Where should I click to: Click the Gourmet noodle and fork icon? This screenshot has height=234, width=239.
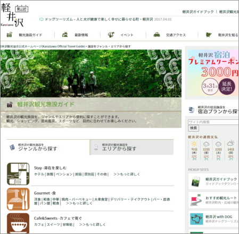tap(18, 199)
